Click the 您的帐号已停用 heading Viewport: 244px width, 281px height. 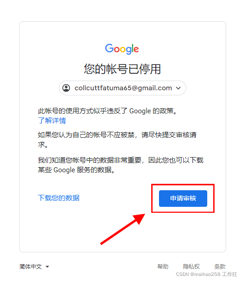coord(122,69)
